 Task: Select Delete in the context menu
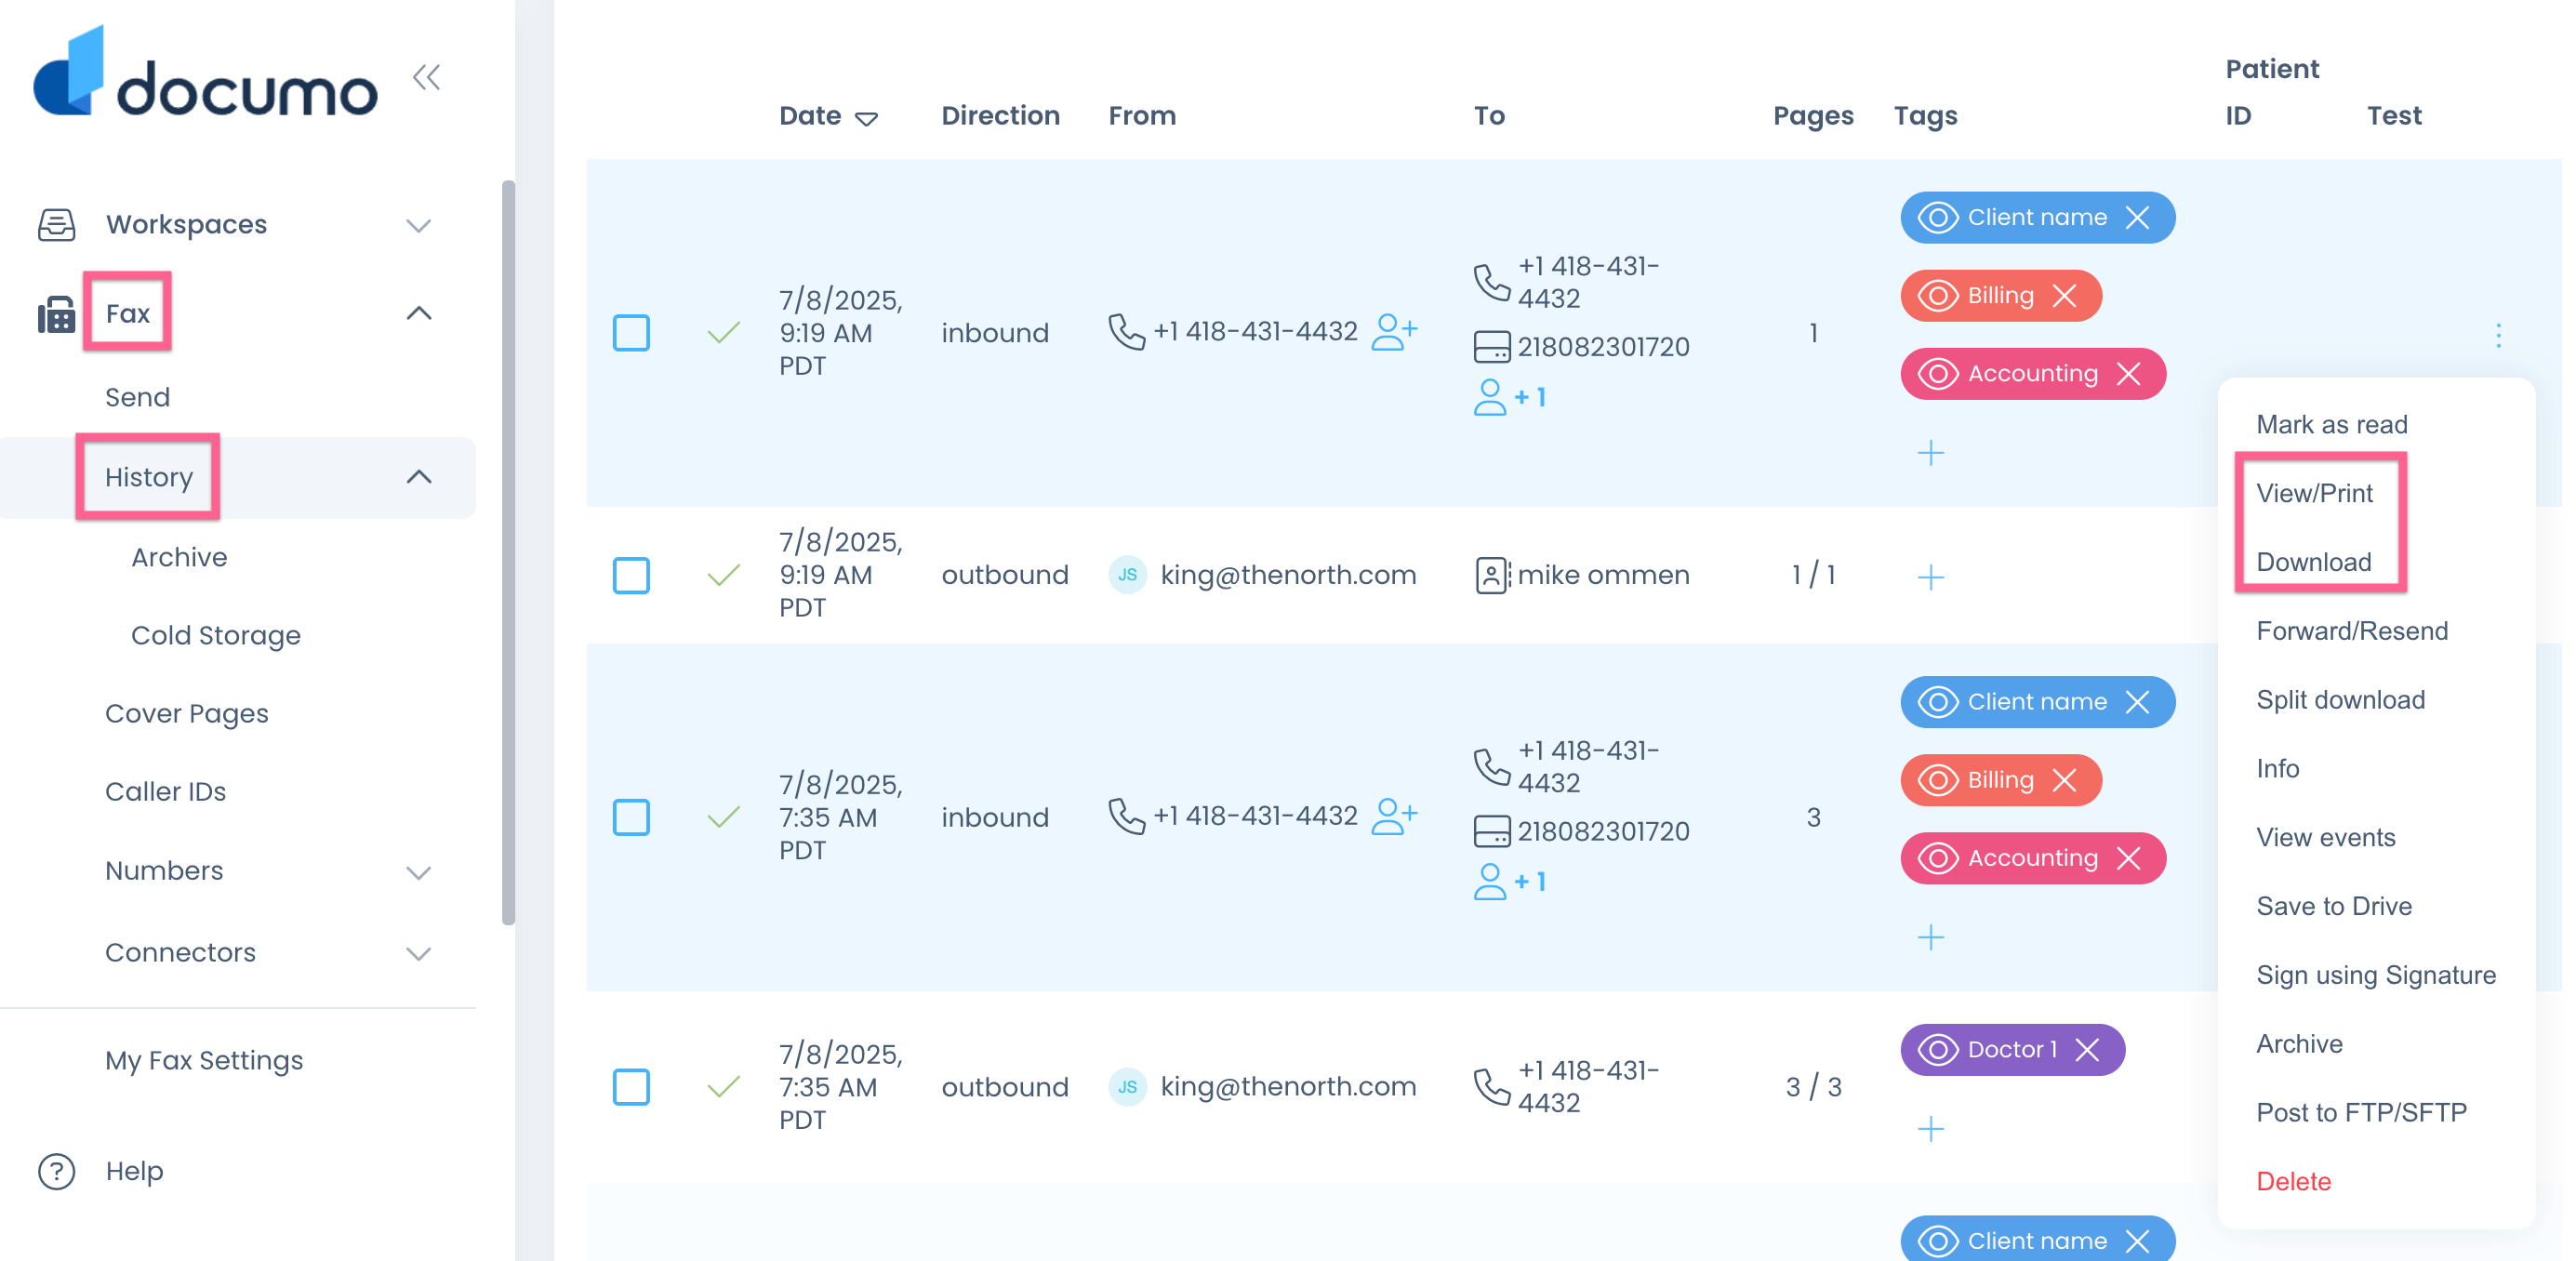[x=2293, y=1181]
